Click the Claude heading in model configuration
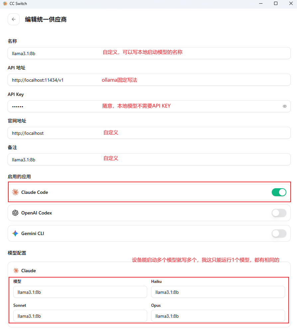This screenshot has height=329, width=297. click(x=29, y=271)
